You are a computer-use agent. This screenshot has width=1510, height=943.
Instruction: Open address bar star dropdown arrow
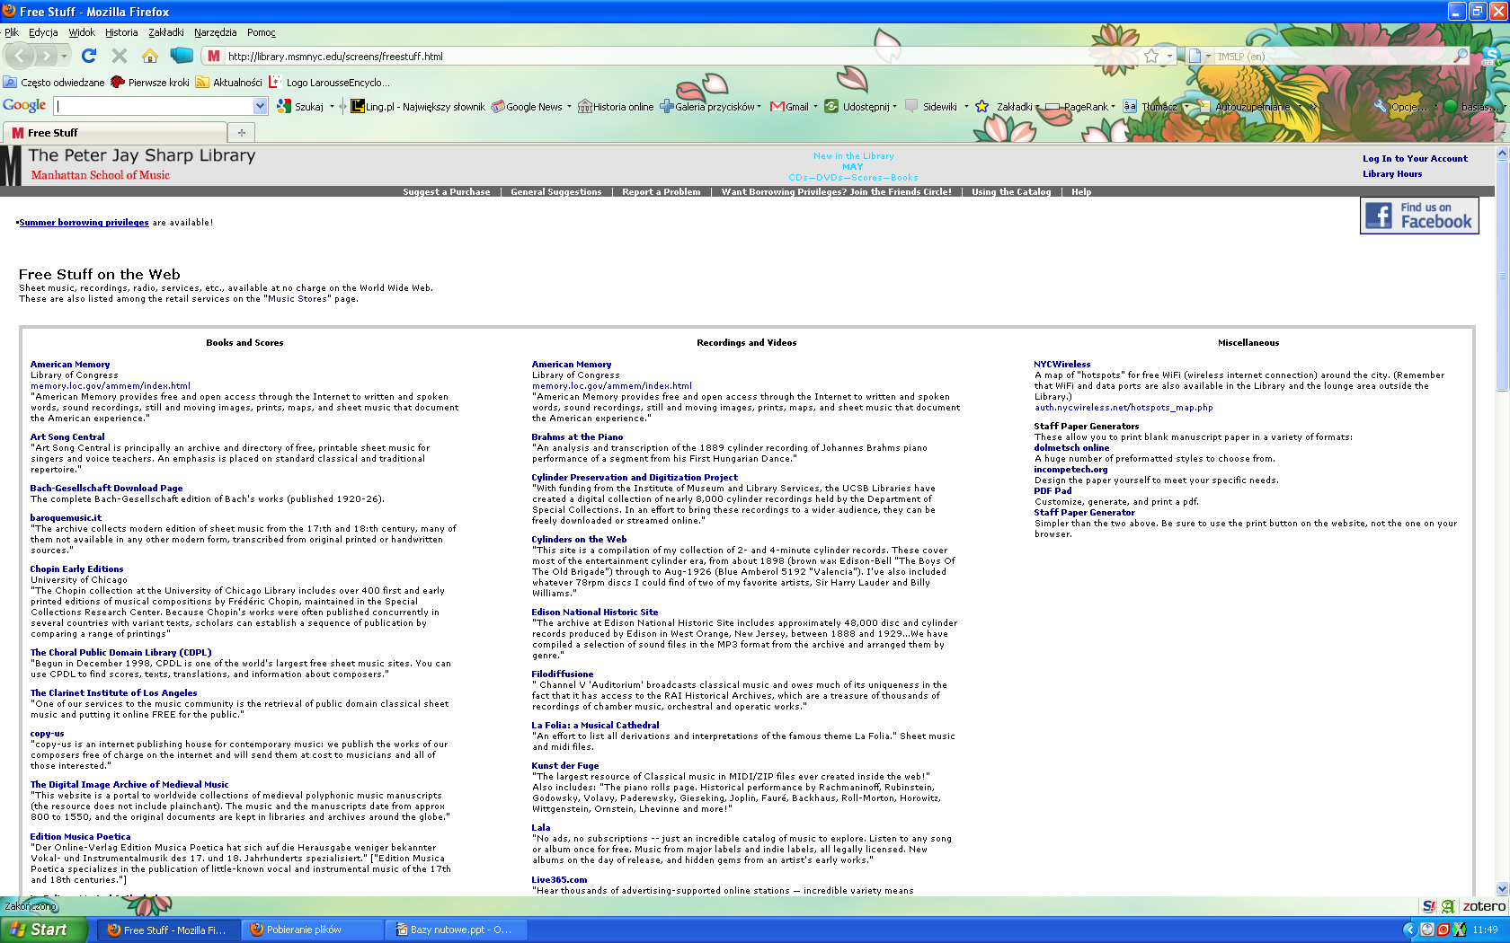tap(1169, 56)
